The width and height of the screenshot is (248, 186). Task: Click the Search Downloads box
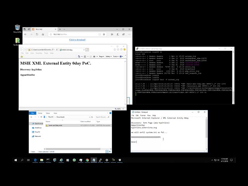pos(102,117)
